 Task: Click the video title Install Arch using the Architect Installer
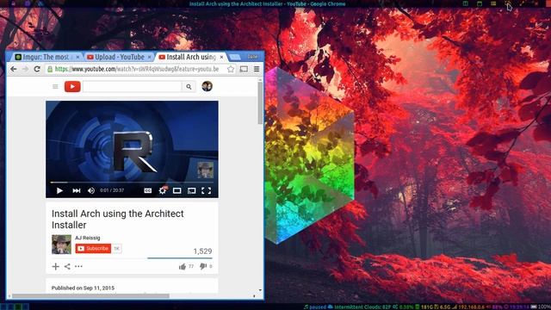coord(118,220)
